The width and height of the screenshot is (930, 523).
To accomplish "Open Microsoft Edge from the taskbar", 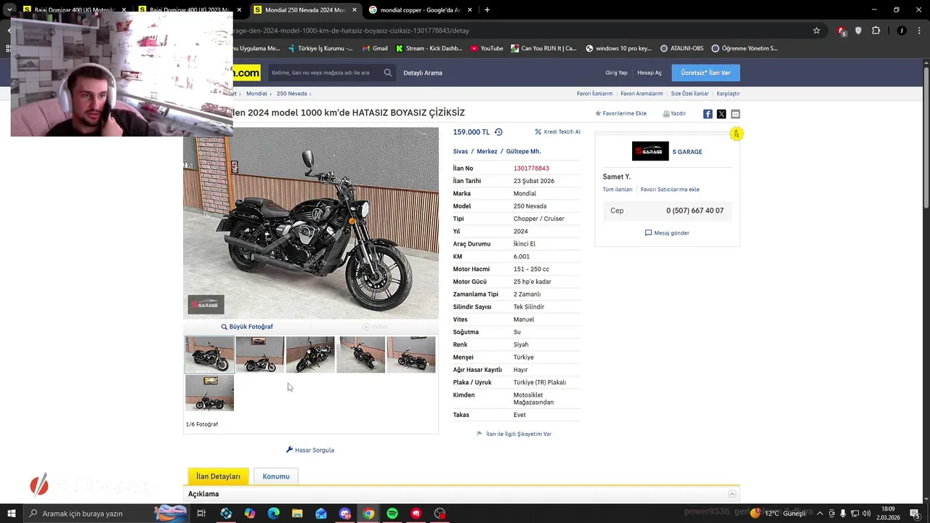I will click(273, 514).
